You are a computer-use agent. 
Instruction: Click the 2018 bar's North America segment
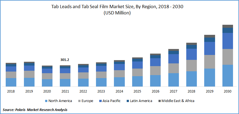[11, 82]
